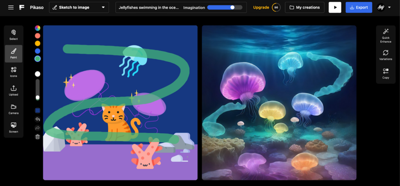Delete the sketch with trash icon

click(x=37, y=136)
